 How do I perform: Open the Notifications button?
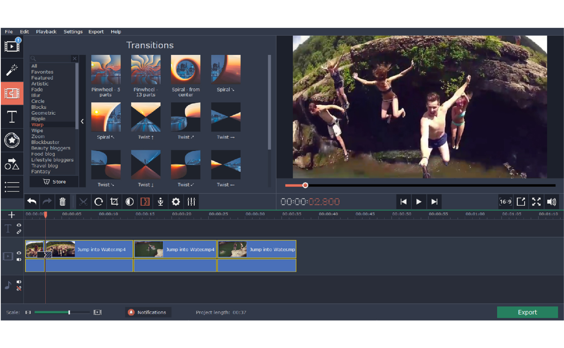click(148, 312)
